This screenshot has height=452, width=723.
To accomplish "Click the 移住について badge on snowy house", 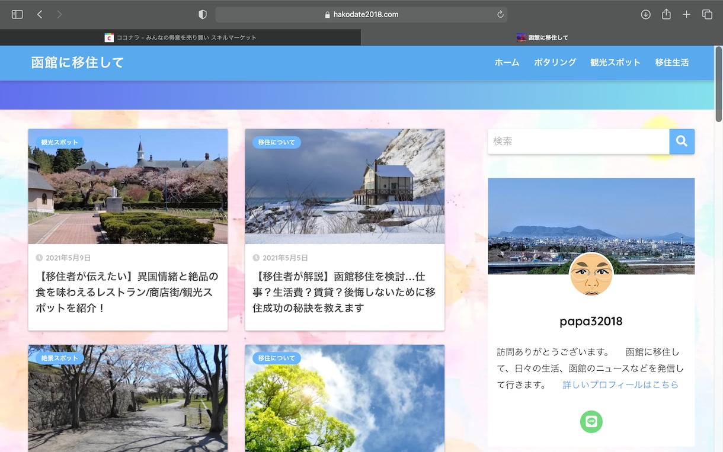I will 276,142.
